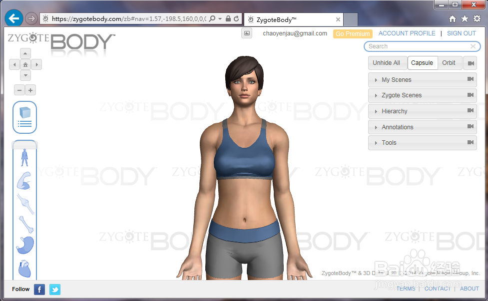Pan the view up with arrow

click(25, 53)
